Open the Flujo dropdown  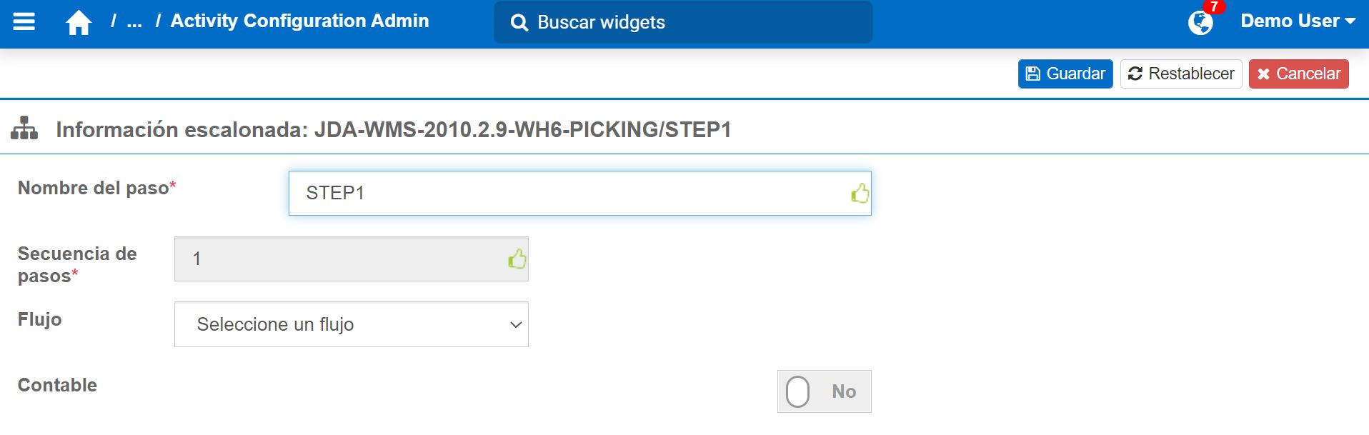coord(351,324)
